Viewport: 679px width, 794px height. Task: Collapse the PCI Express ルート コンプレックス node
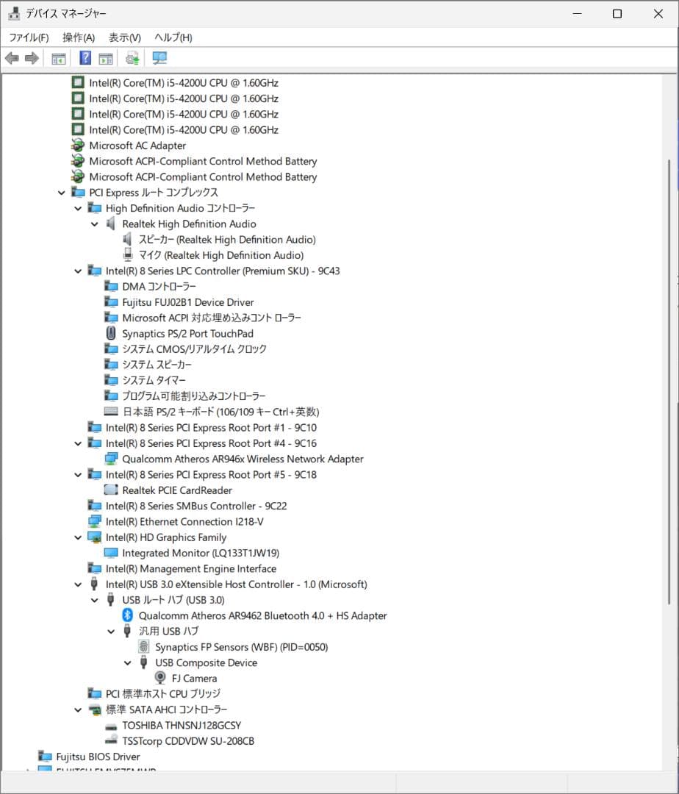[x=61, y=193]
